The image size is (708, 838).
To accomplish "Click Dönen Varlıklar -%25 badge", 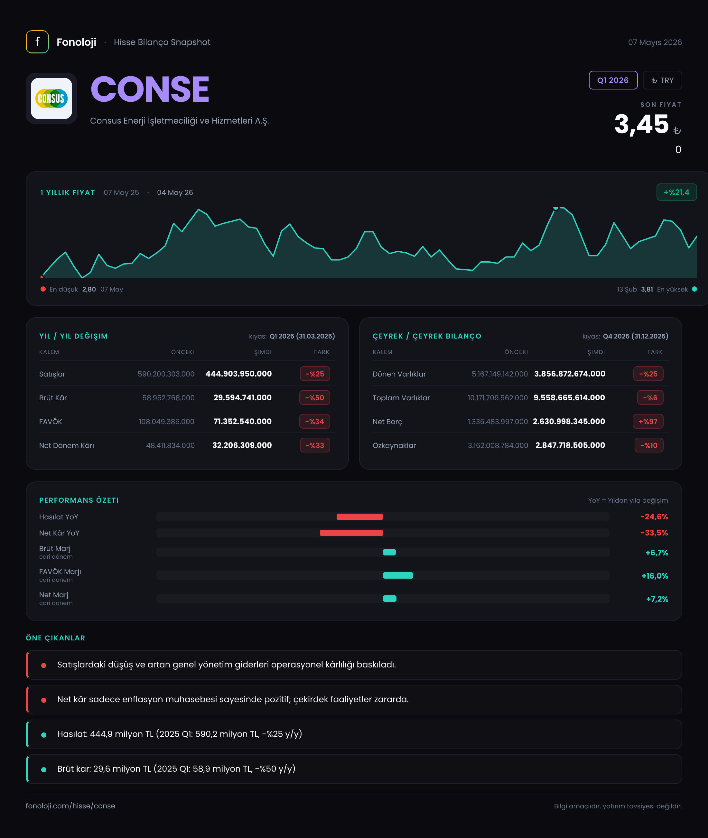I will click(x=648, y=374).
